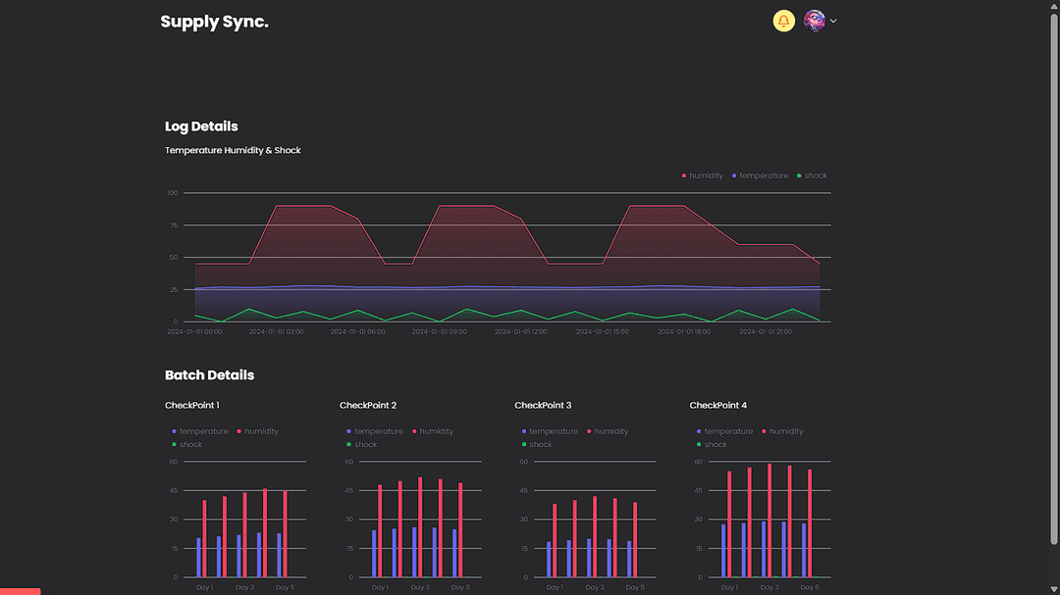Toggle temperature legend in CheckPoint 1
The image size is (1060, 595).
click(x=200, y=431)
